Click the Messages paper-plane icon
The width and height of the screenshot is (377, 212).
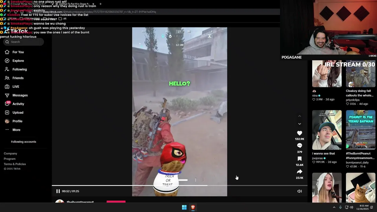[7, 95]
